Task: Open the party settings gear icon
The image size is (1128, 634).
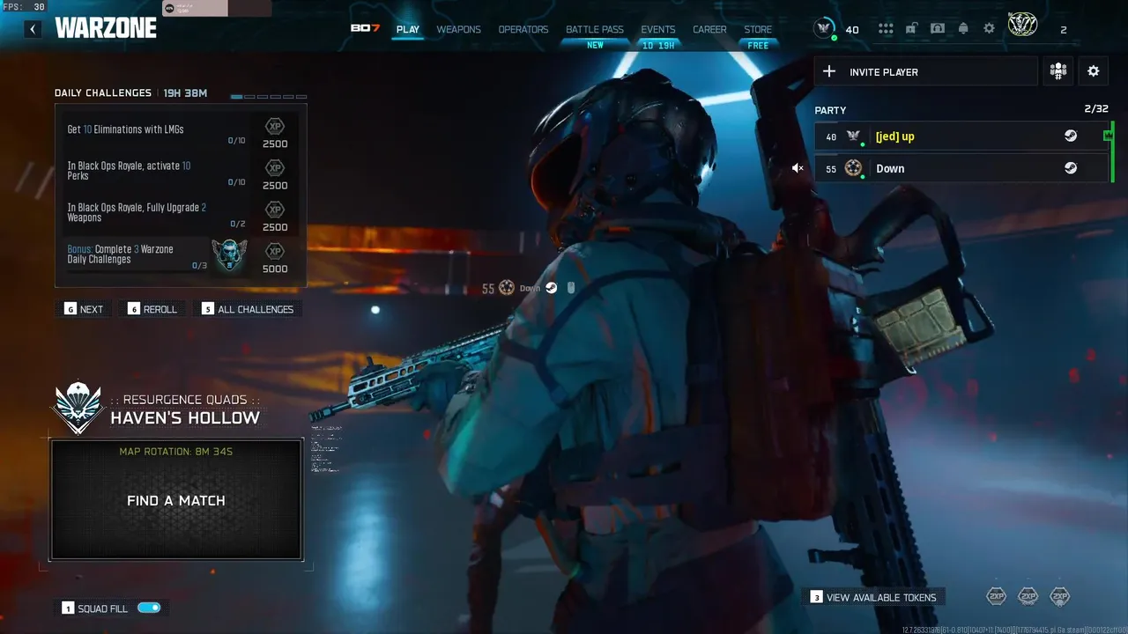Action: pyautogui.click(x=1094, y=71)
